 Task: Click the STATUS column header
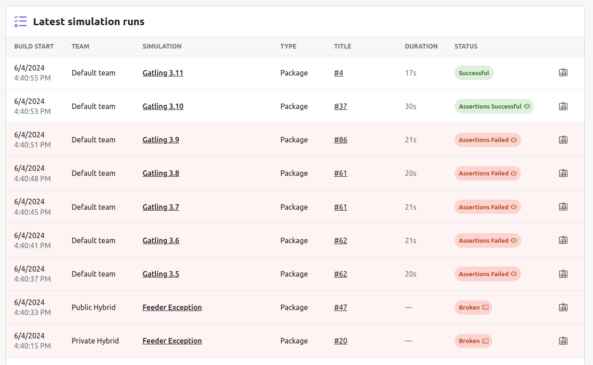pyautogui.click(x=466, y=46)
